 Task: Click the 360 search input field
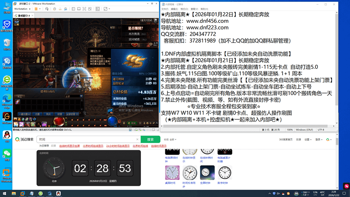click(x=87, y=139)
